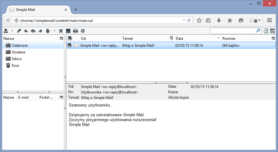Collapse contacts pane via the lower vertical splitter grippy
Image resolution: width=278 pixels, height=152 pixels.
click(65, 108)
